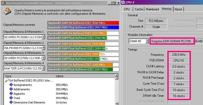This screenshot has width=203, height=105.
Task: Click the green Float Buffered 2580 MB/s bar
Action: pos(83,59)
